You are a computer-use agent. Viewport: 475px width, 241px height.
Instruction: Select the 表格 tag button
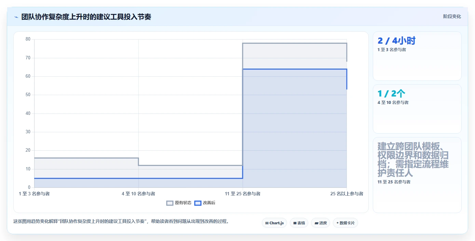click(x=299, y=223)
